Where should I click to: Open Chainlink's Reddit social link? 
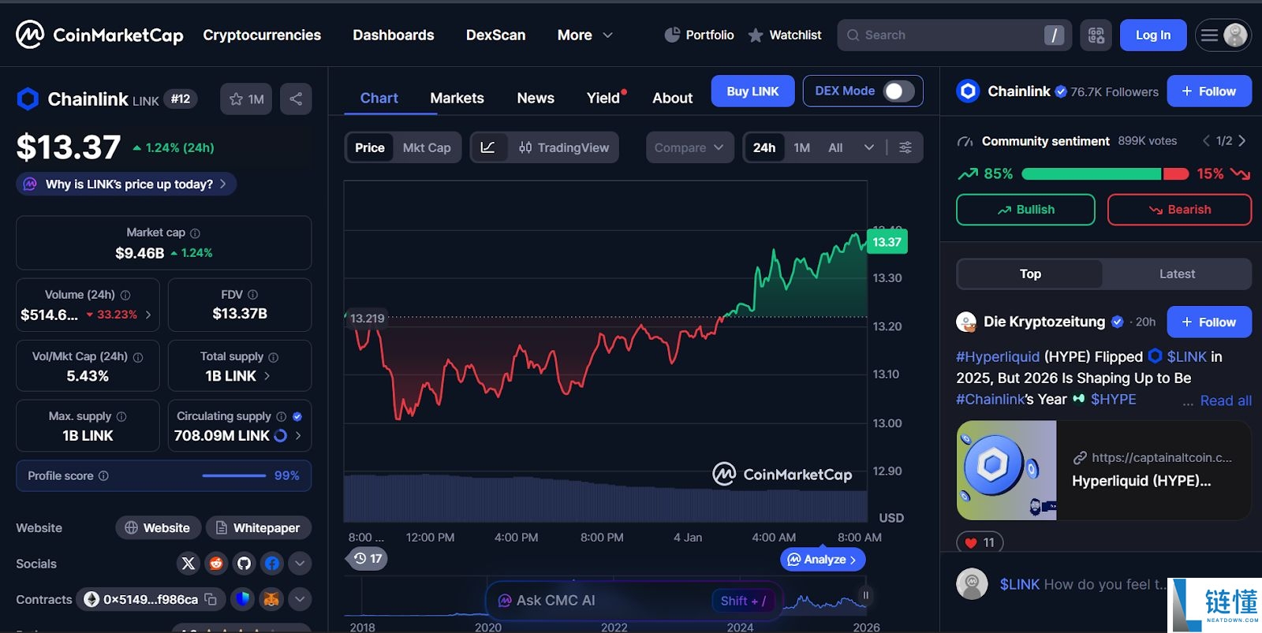click(216, 564)
